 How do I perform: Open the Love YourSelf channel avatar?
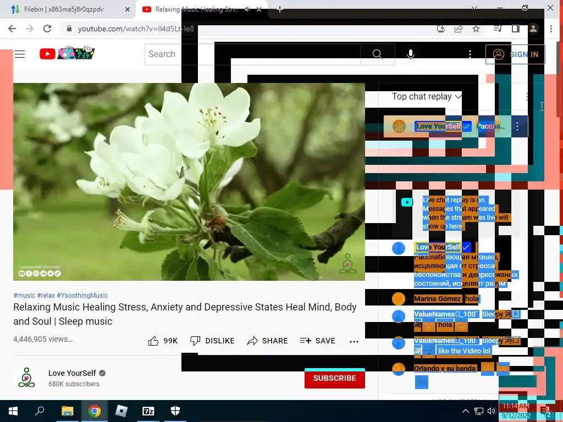pos(26,377)
